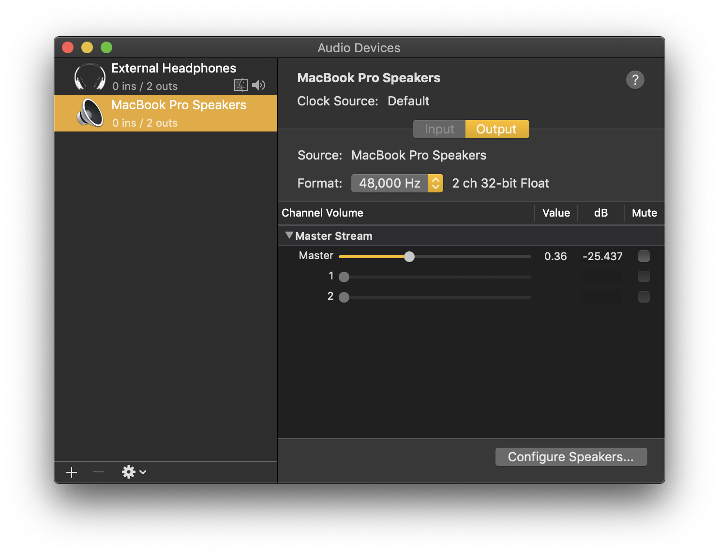The image size is (719, 555).
Task: Click the Mute column header
Action: point(644,213)
